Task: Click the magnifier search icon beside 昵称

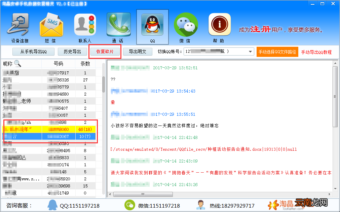Action: click(17, 63)
